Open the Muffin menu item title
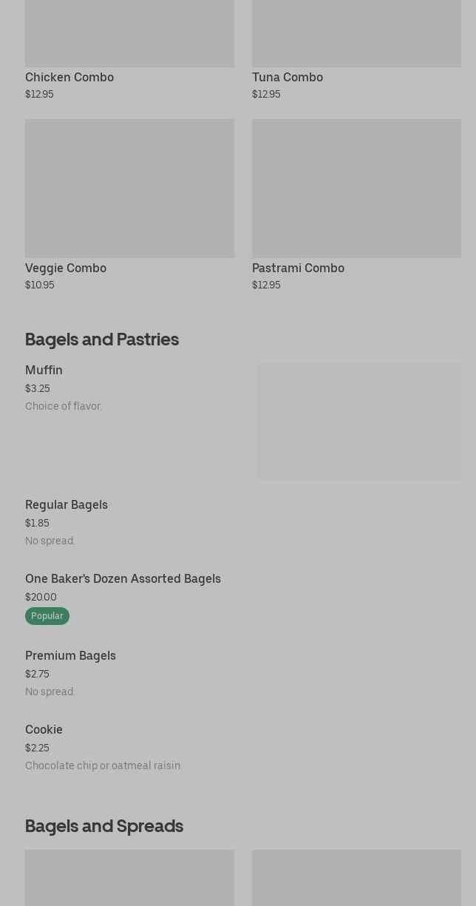The height and width of the screenshot is (906, 476). pyautogui.click(x=44, y=370)
